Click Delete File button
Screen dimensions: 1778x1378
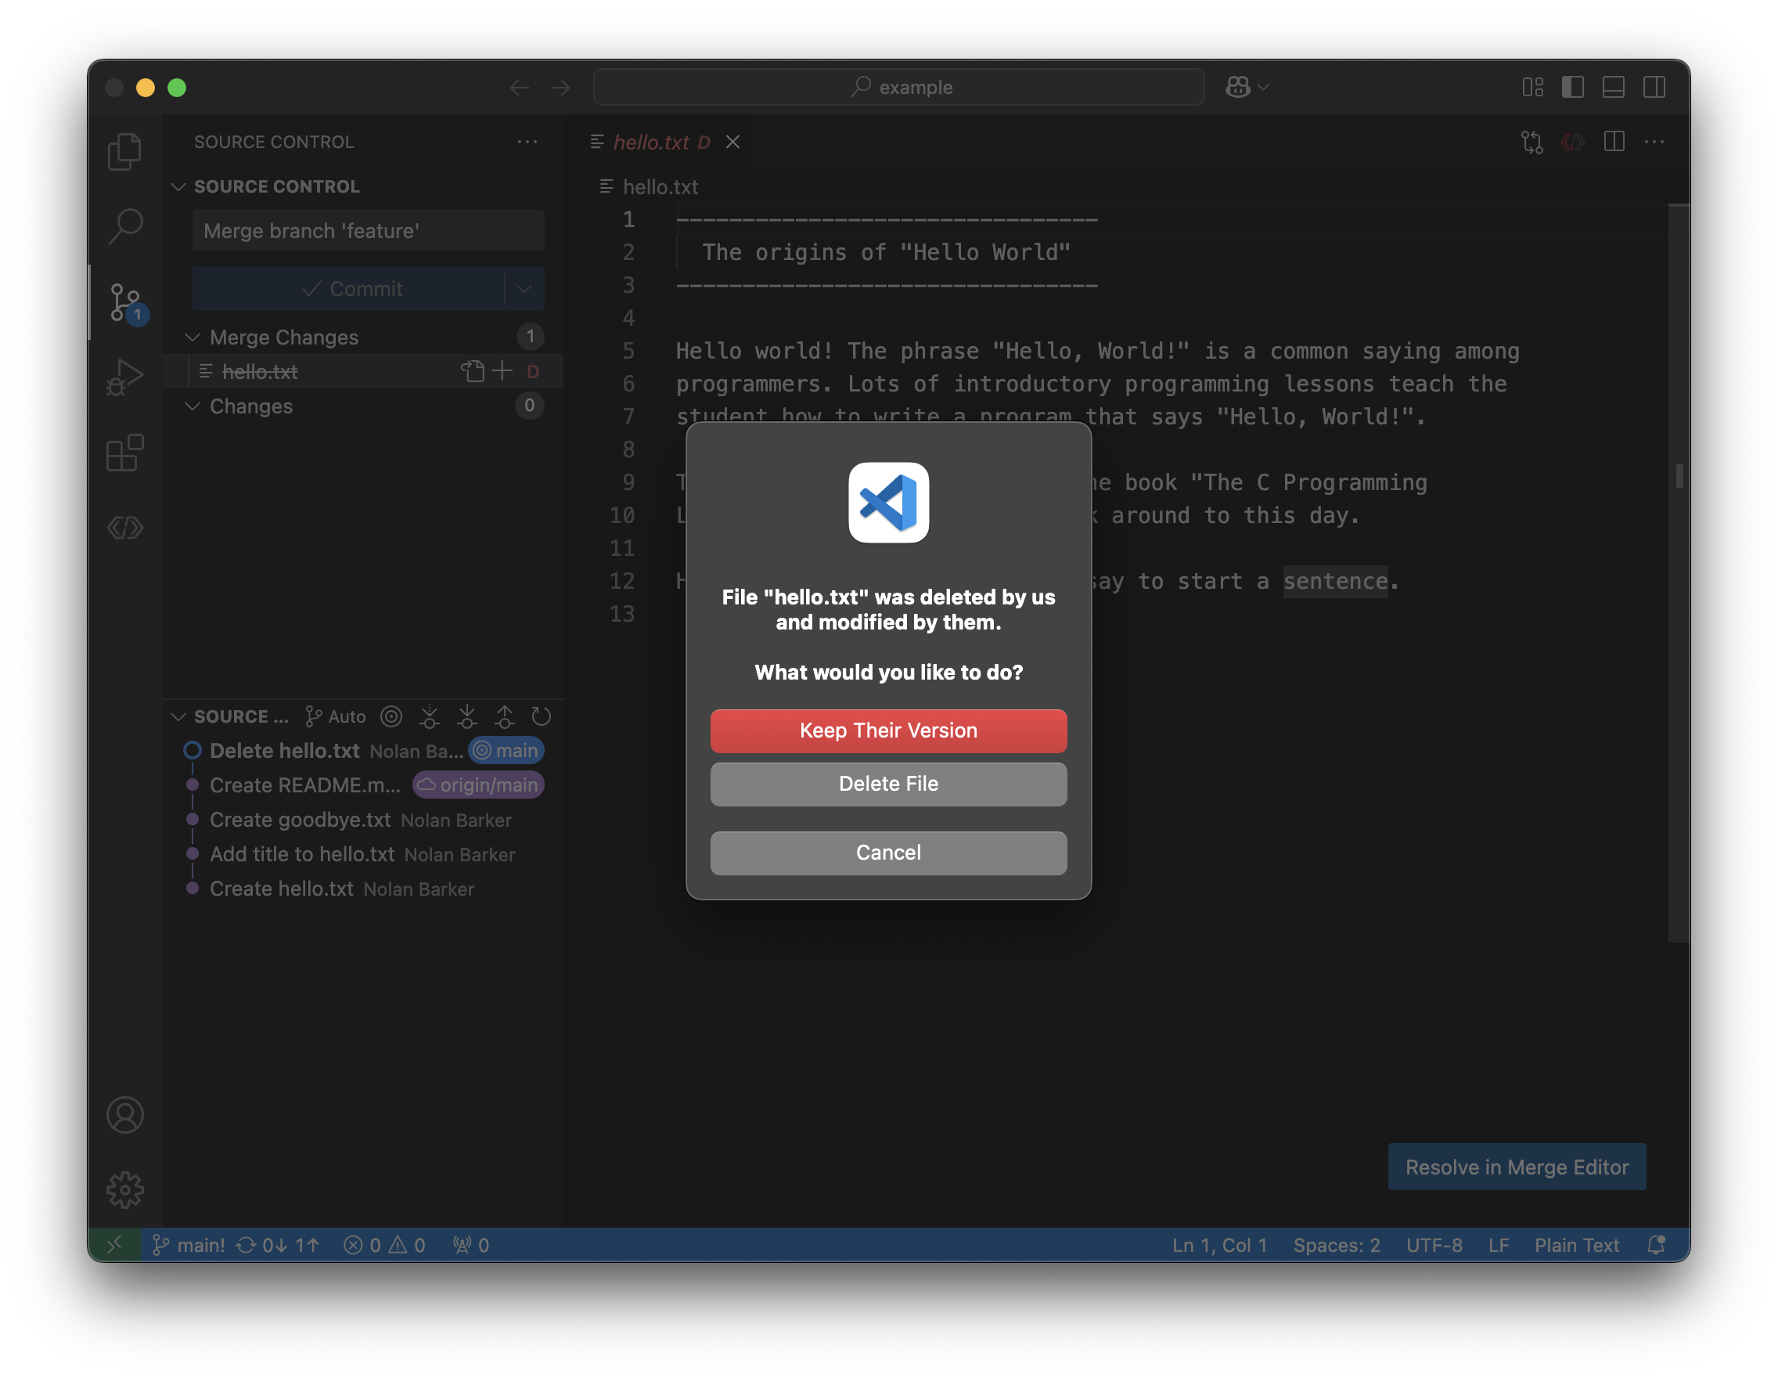[x=888, y=784]
